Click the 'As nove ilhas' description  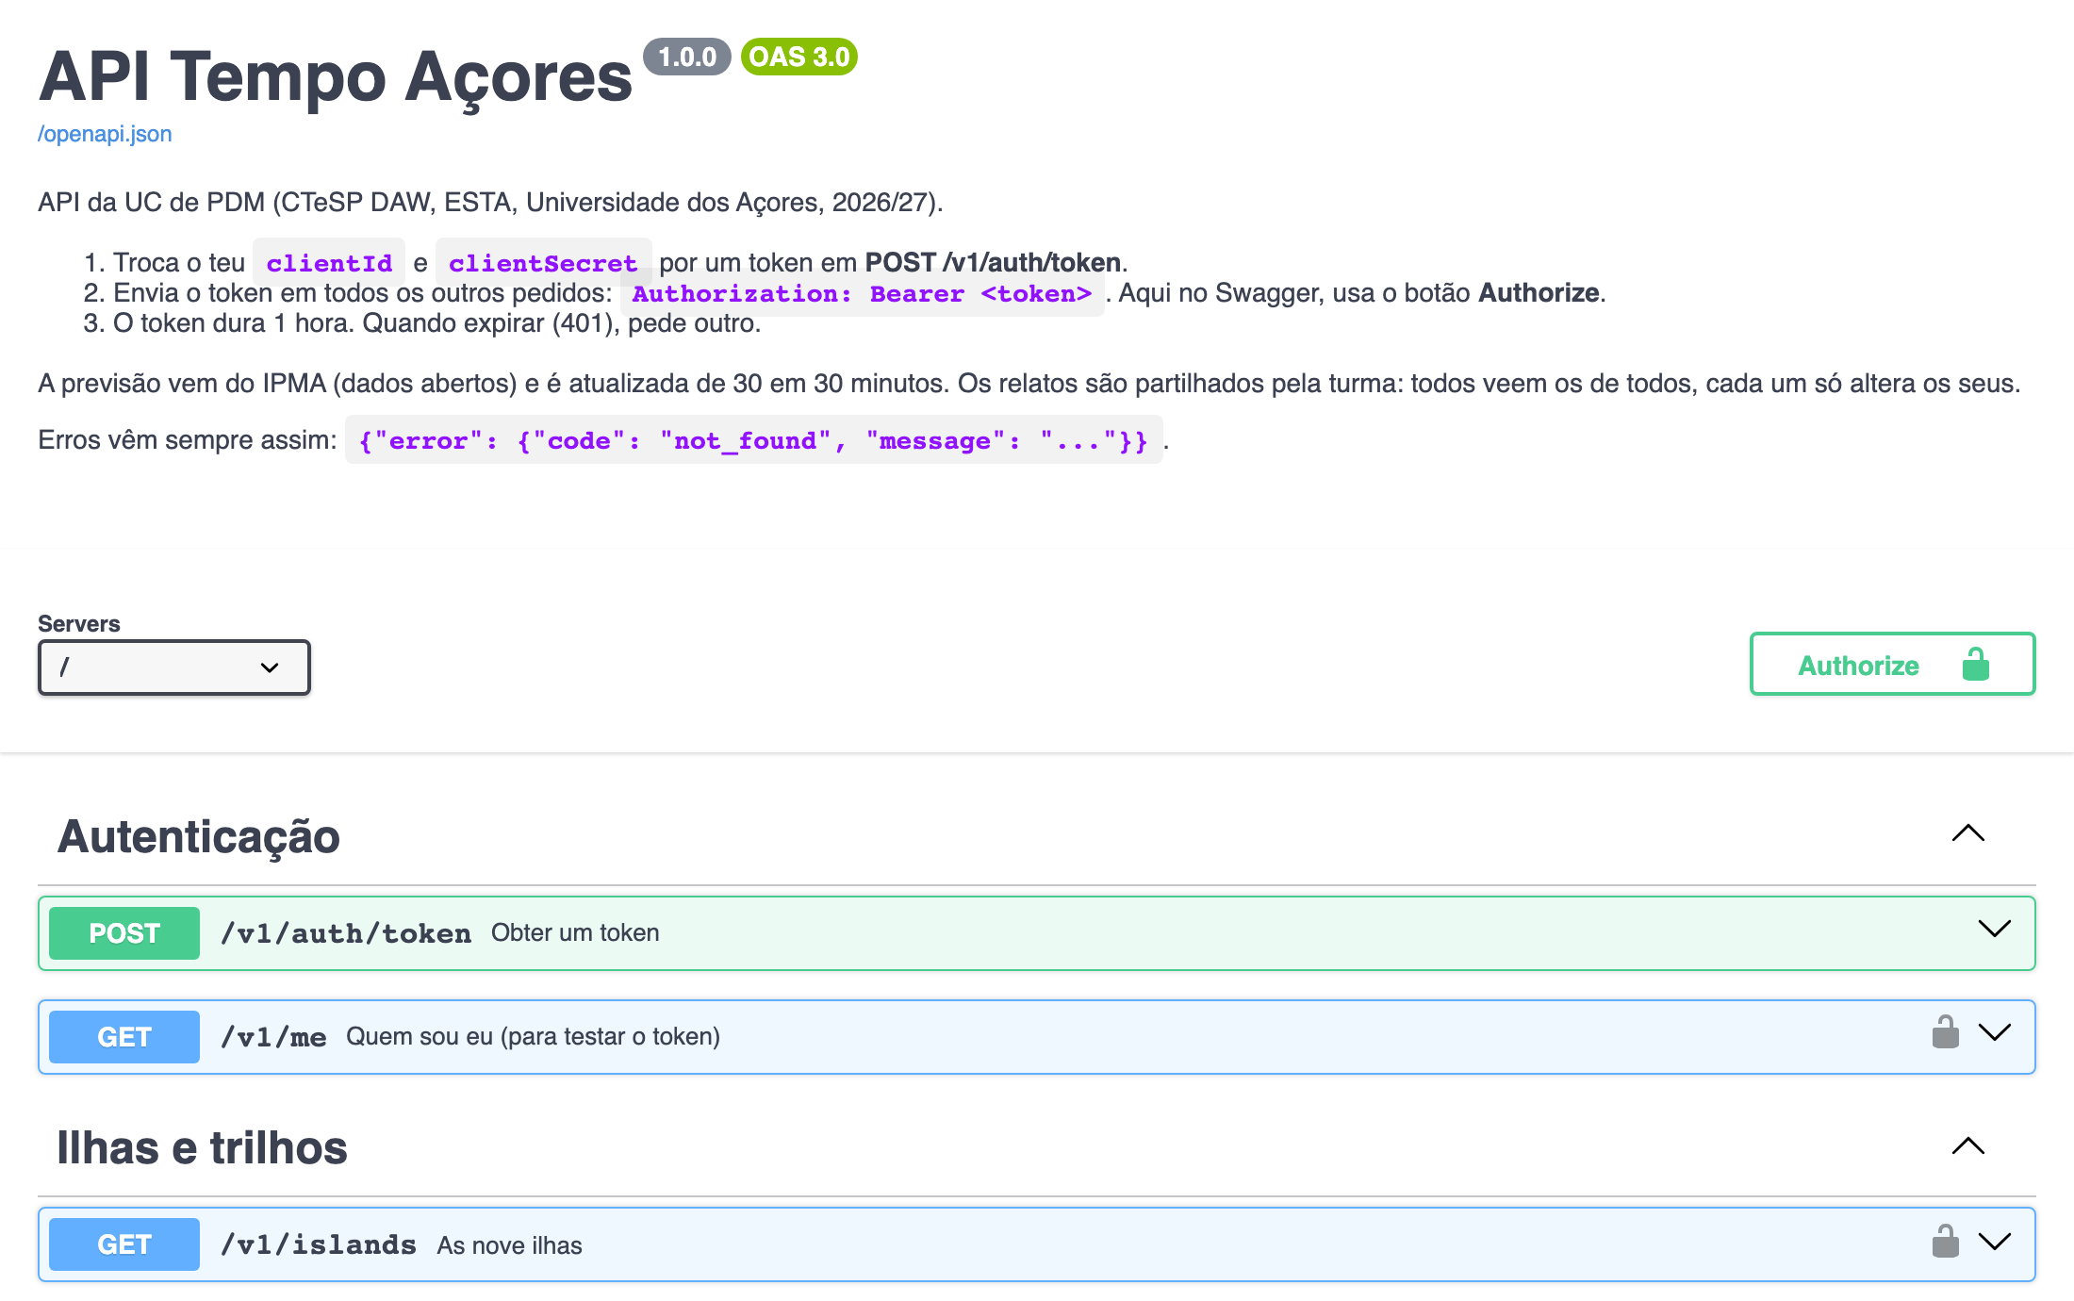point(509,1245)
